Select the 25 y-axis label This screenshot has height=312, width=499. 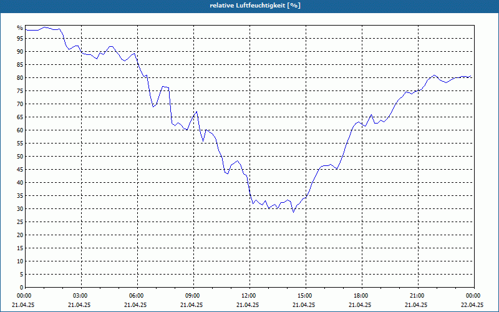(20, 222)
